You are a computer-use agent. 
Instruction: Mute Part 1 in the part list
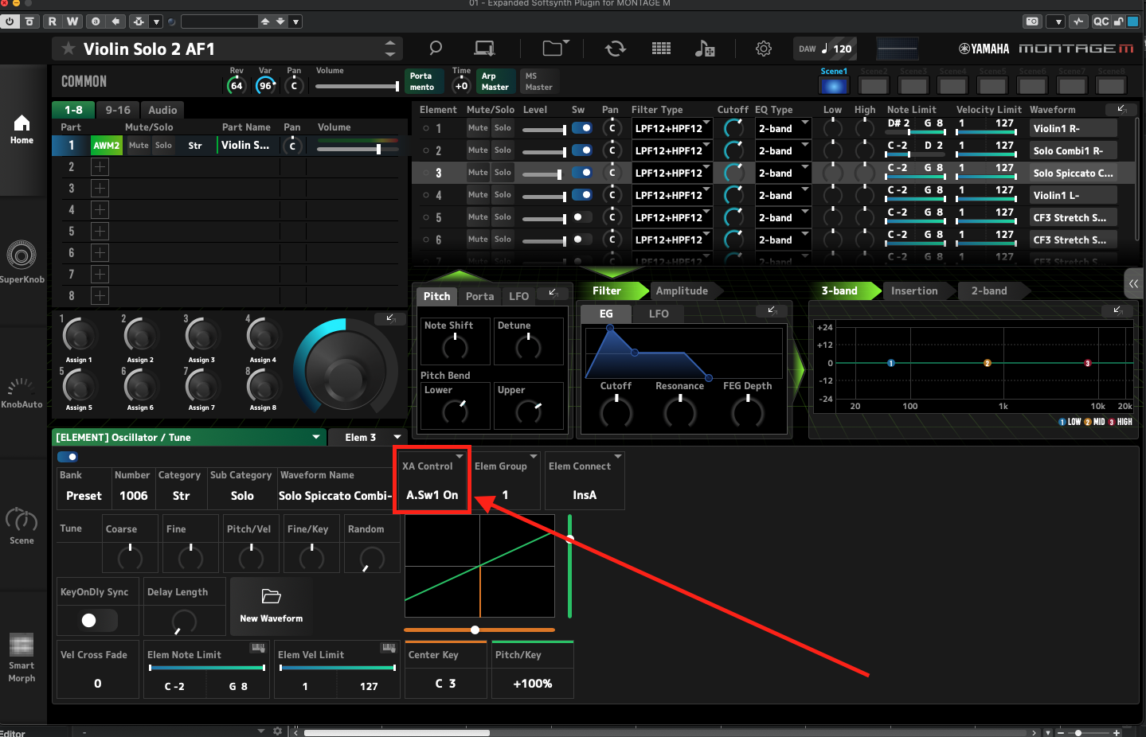pyautogui.click(x=139, y=146)
